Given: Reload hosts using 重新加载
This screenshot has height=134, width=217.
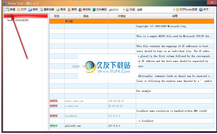Looking at the screenshot, I should point(47,10).
